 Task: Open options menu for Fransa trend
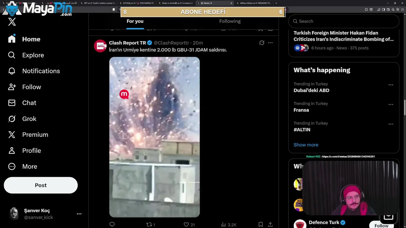[391, 104]
